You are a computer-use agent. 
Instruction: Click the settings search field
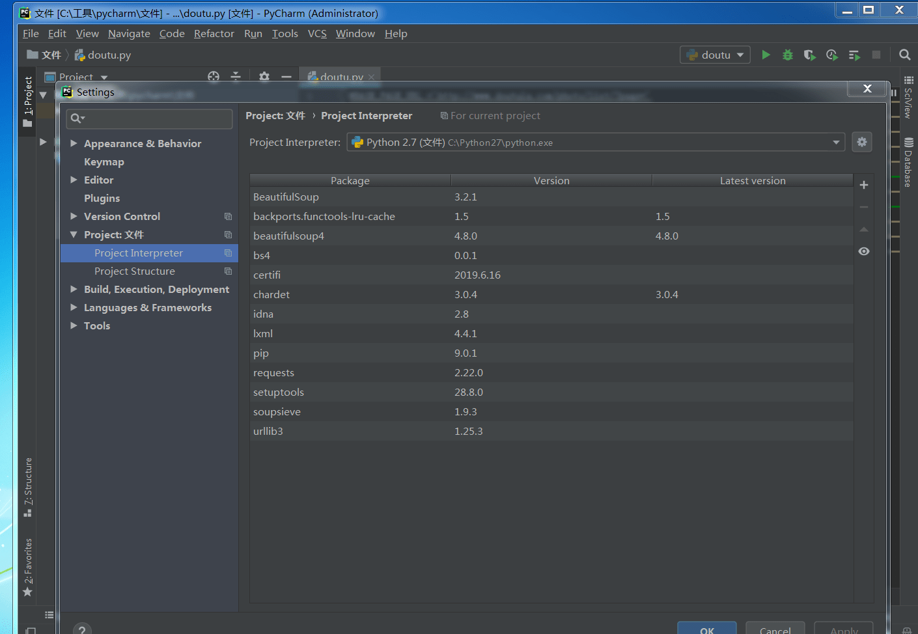(149, 118)
